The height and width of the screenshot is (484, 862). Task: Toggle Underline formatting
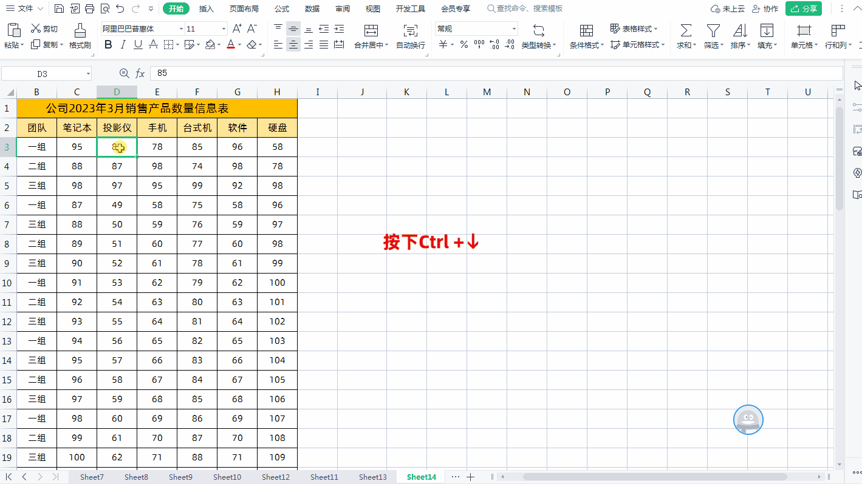[x=138, y=44]
